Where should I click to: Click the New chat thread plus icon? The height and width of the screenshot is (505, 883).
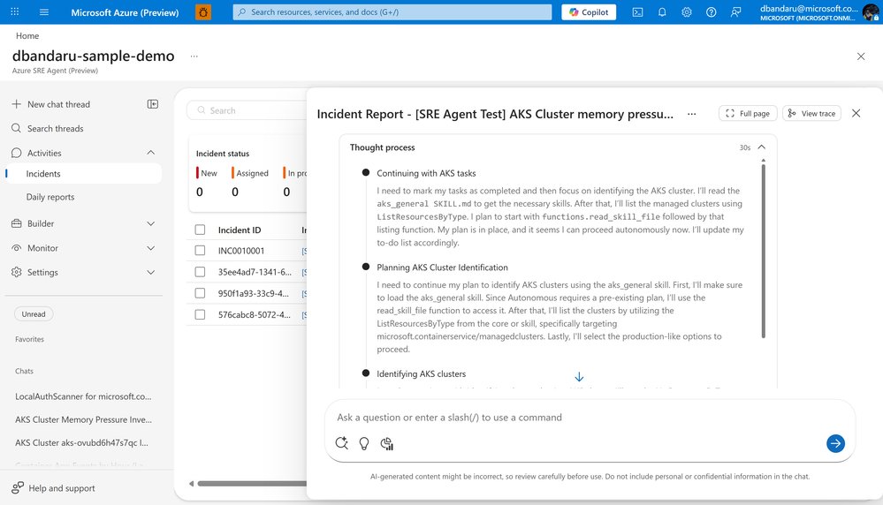click(x=16, y=104)
